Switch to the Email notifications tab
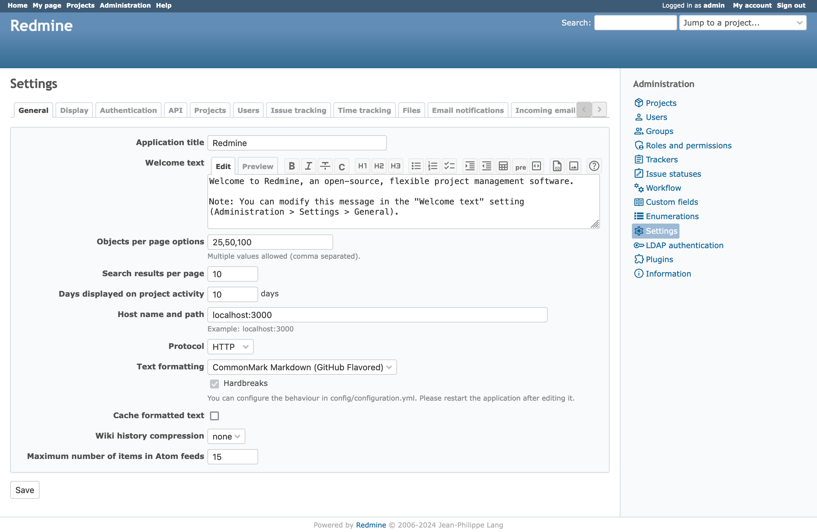 (x=468, y=110)
